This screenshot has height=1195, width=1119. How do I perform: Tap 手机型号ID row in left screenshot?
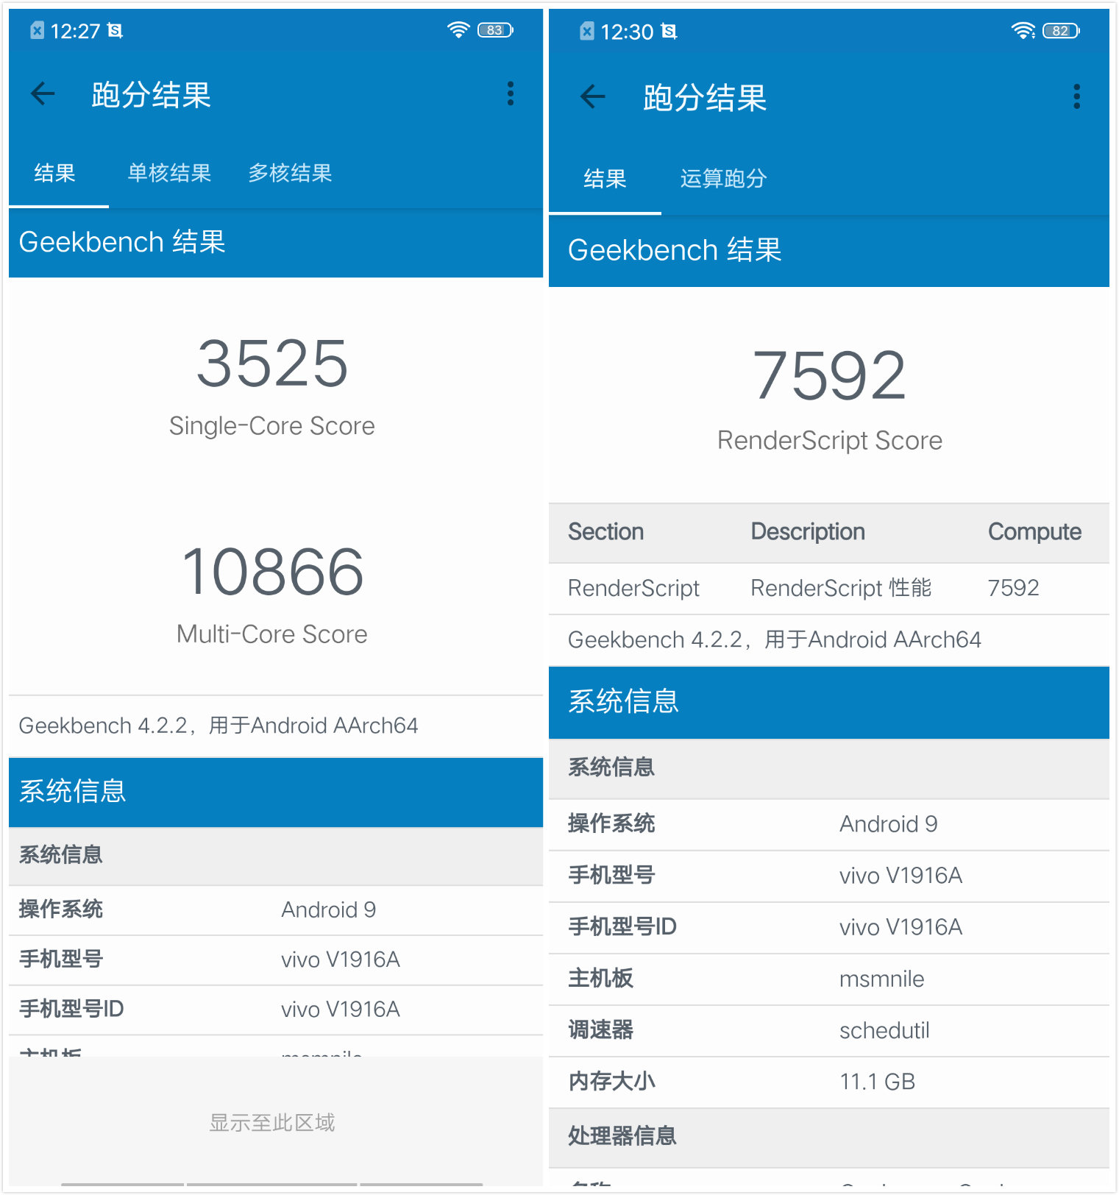(276, 1010)
